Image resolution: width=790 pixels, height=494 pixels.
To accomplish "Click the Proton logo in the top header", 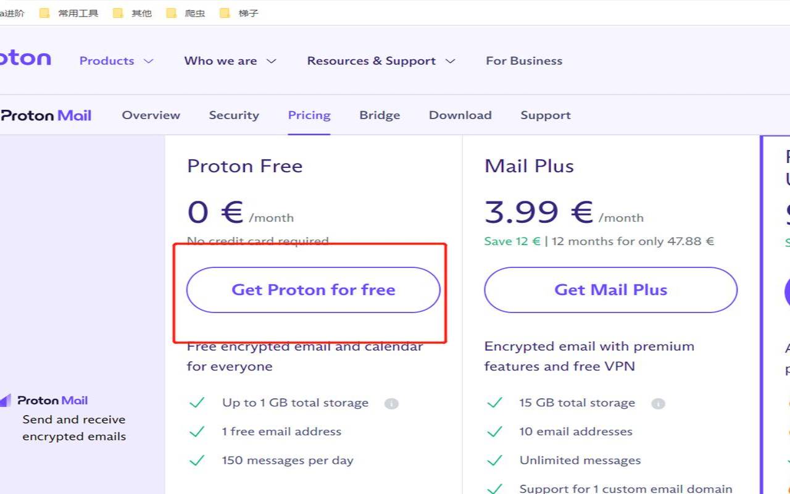I will coord(25,59).
